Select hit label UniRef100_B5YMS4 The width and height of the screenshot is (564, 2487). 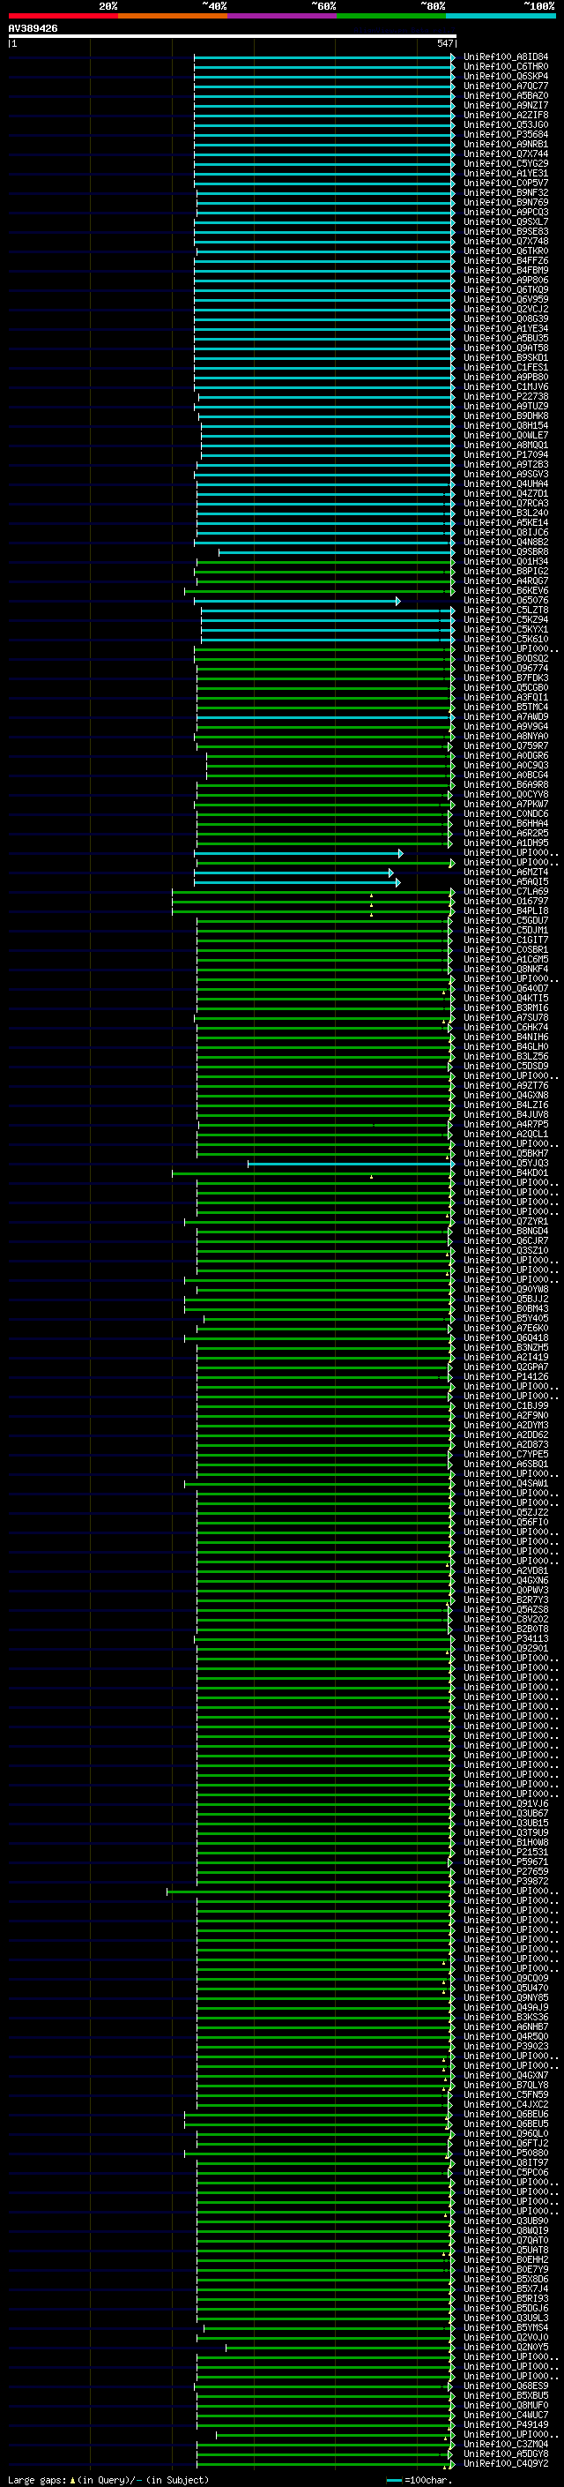pos(505,2327)
